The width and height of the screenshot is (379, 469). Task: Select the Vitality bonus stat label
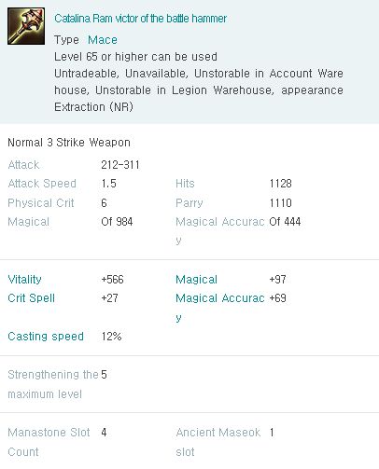(24, 280)
